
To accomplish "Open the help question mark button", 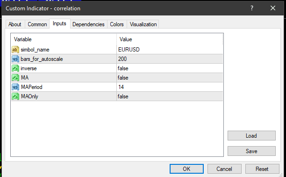I will (x=252, y=8).
